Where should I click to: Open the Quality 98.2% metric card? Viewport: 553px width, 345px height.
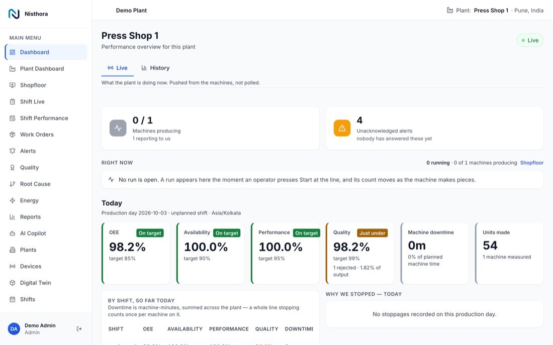coord(360,253)
